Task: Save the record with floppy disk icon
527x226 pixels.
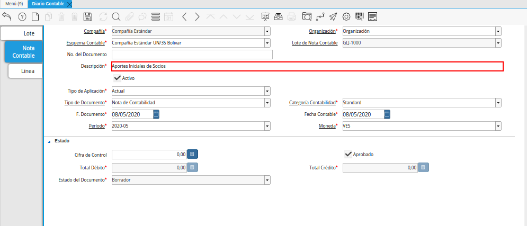Action: [88, 16]
